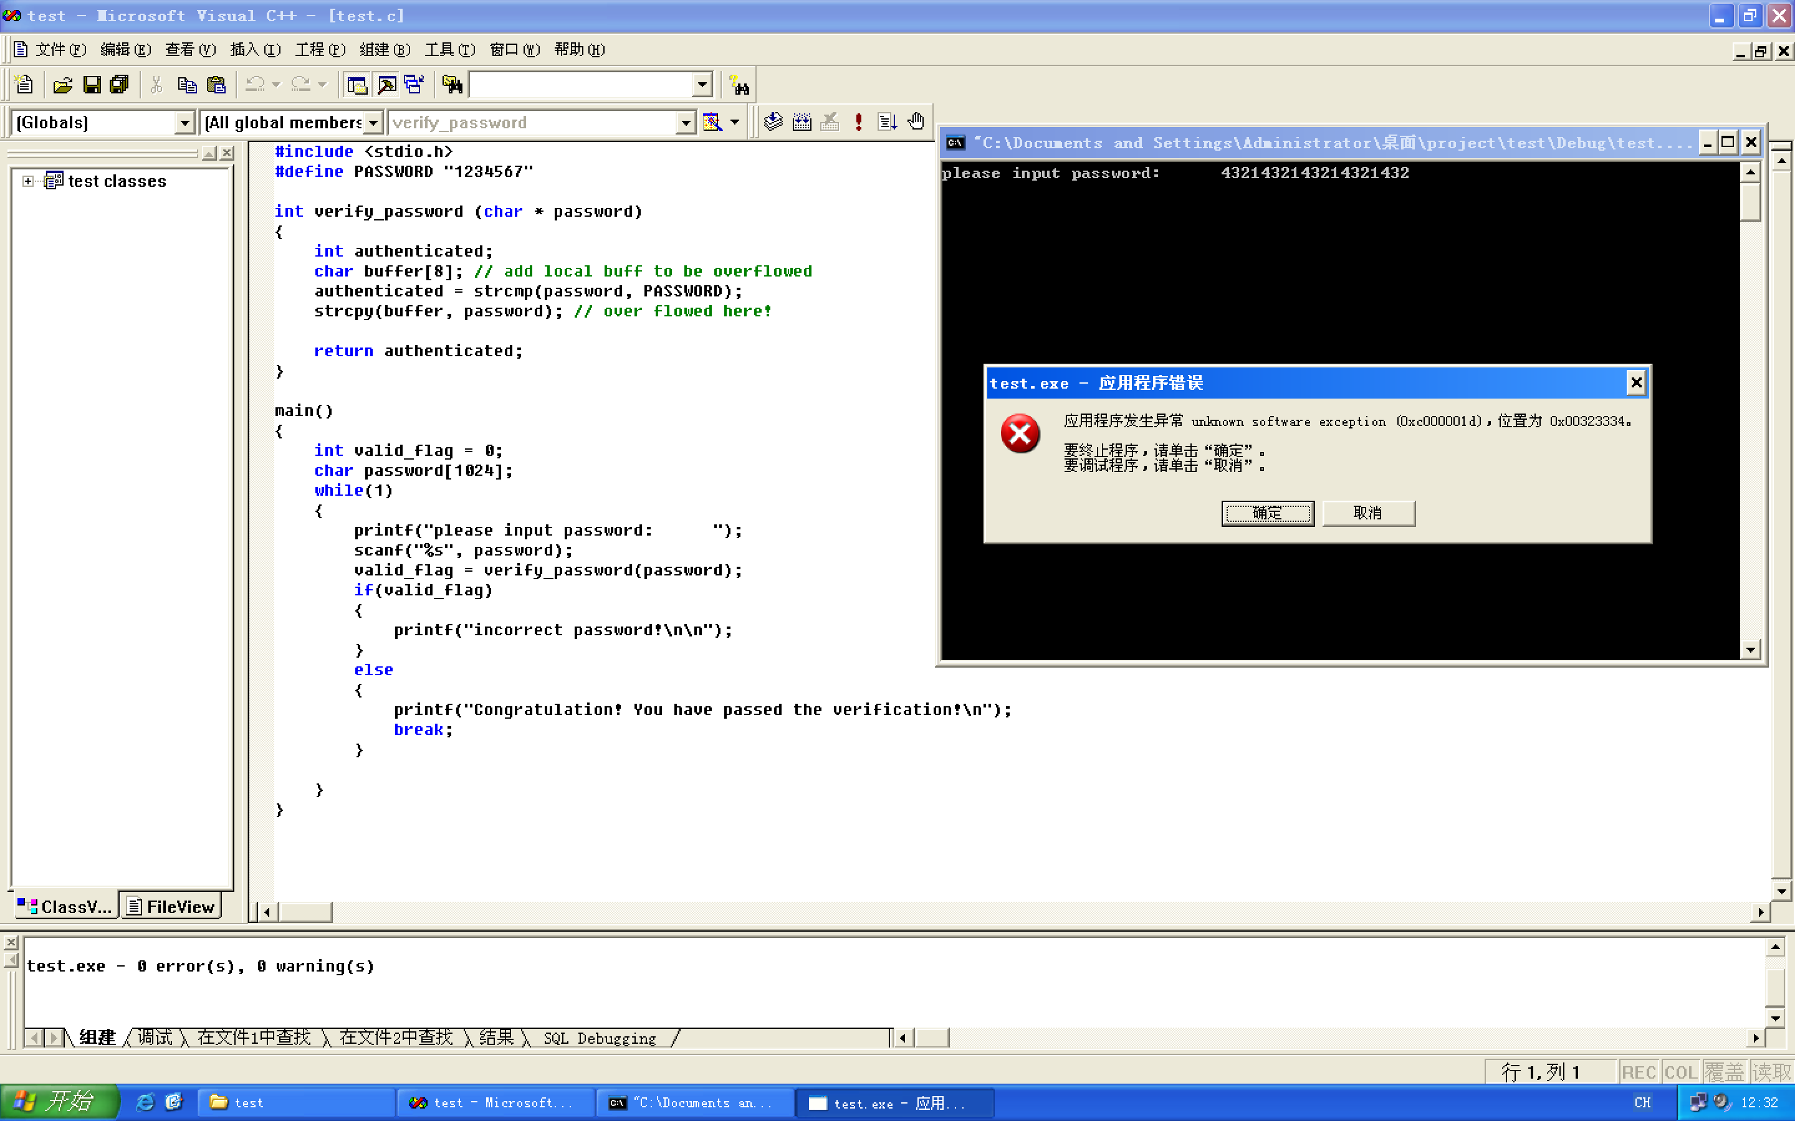This screenshot has height=1121, width=1795.
Task: Open the 文件(F) menu
Action: [x=61, y=50]
